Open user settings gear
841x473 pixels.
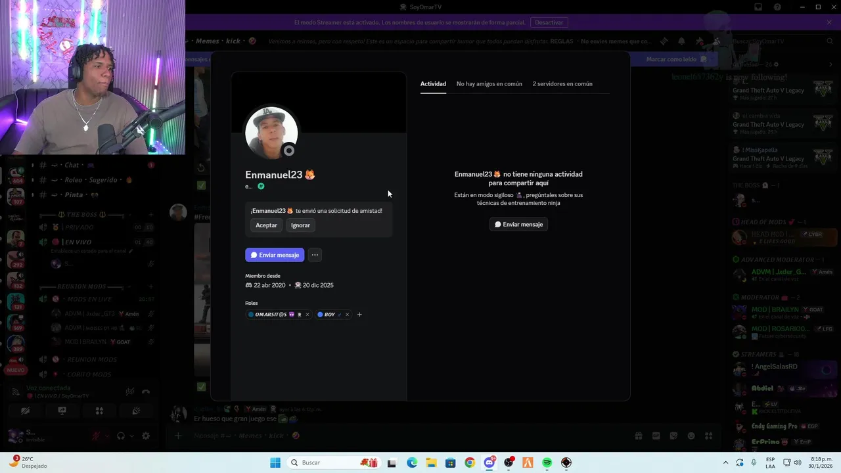(146, 436)
